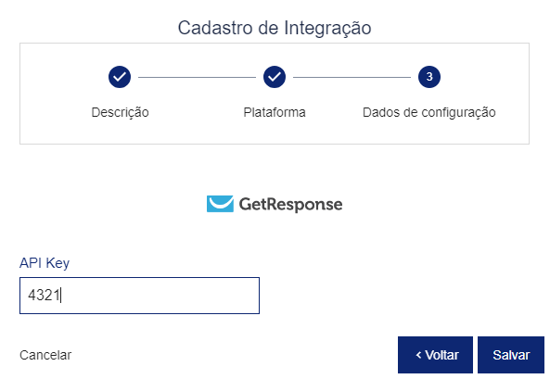
Task: Click the Cadastro de Integração title
Action: click(x=275, y=28)
